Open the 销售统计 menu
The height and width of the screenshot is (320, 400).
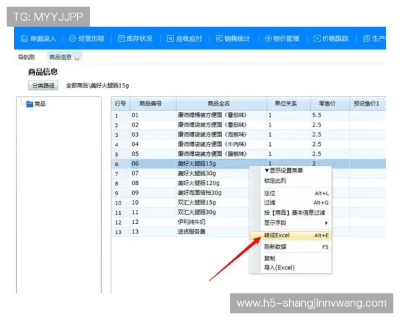point(233,39)
